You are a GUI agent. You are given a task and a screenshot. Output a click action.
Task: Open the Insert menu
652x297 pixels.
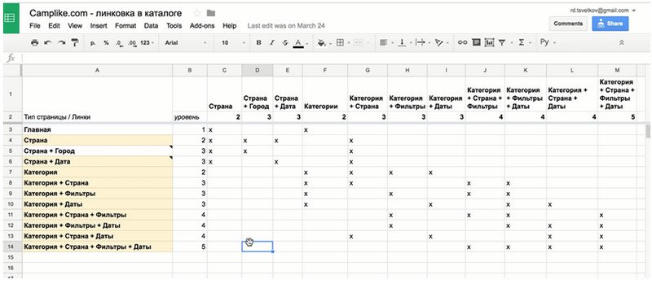(x=99, y=26)
